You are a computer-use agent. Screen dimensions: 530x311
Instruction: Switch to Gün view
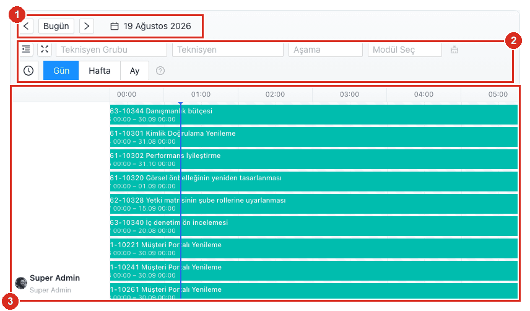pos(61,71)
